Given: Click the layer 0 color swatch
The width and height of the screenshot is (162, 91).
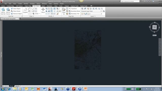Looking at the screenshot, I should tap(88, 14).
